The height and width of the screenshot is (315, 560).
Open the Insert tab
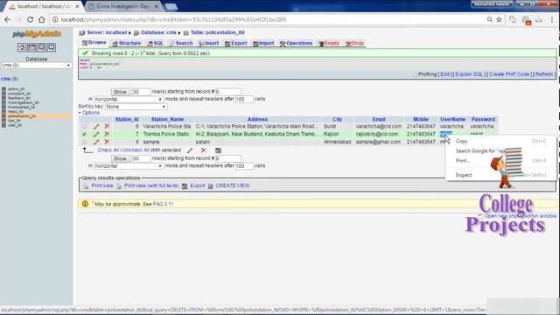point(209,43)
